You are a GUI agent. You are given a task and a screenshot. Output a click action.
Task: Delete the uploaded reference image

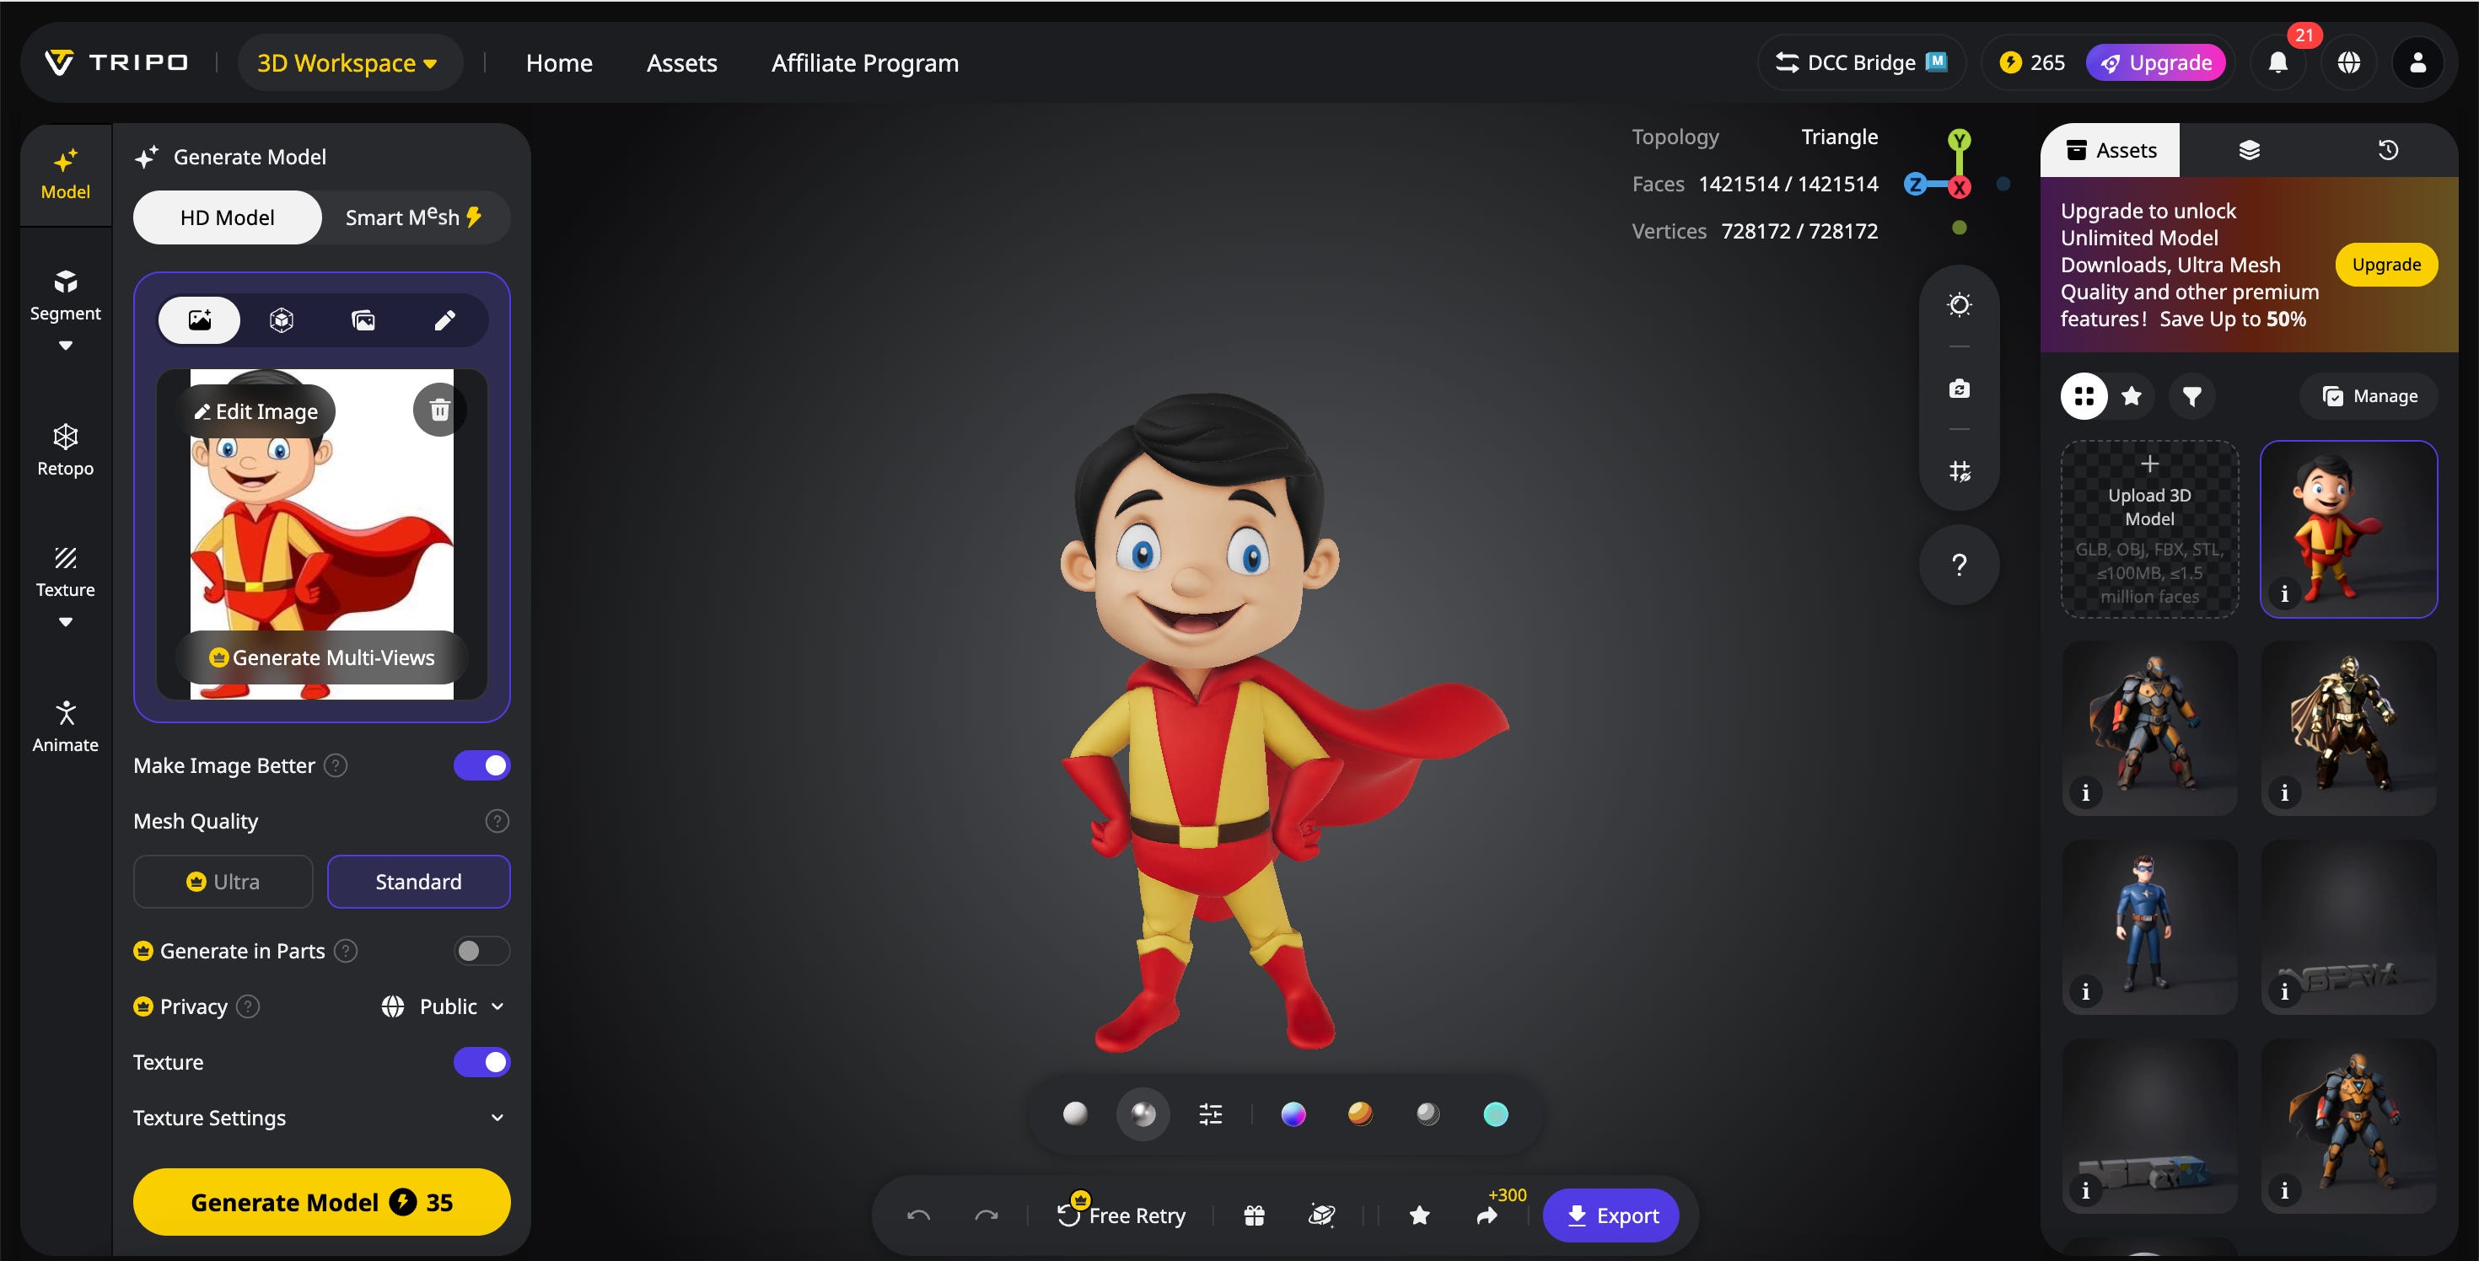(x=438, y=410)
